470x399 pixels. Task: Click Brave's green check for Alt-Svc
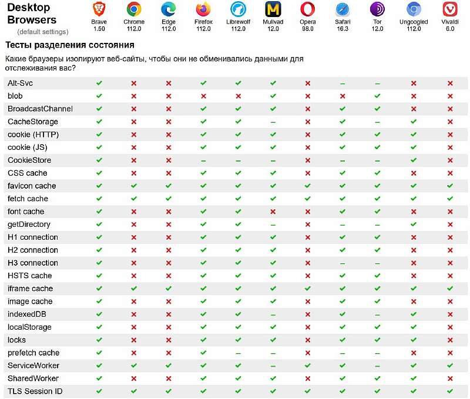point(99,83)
